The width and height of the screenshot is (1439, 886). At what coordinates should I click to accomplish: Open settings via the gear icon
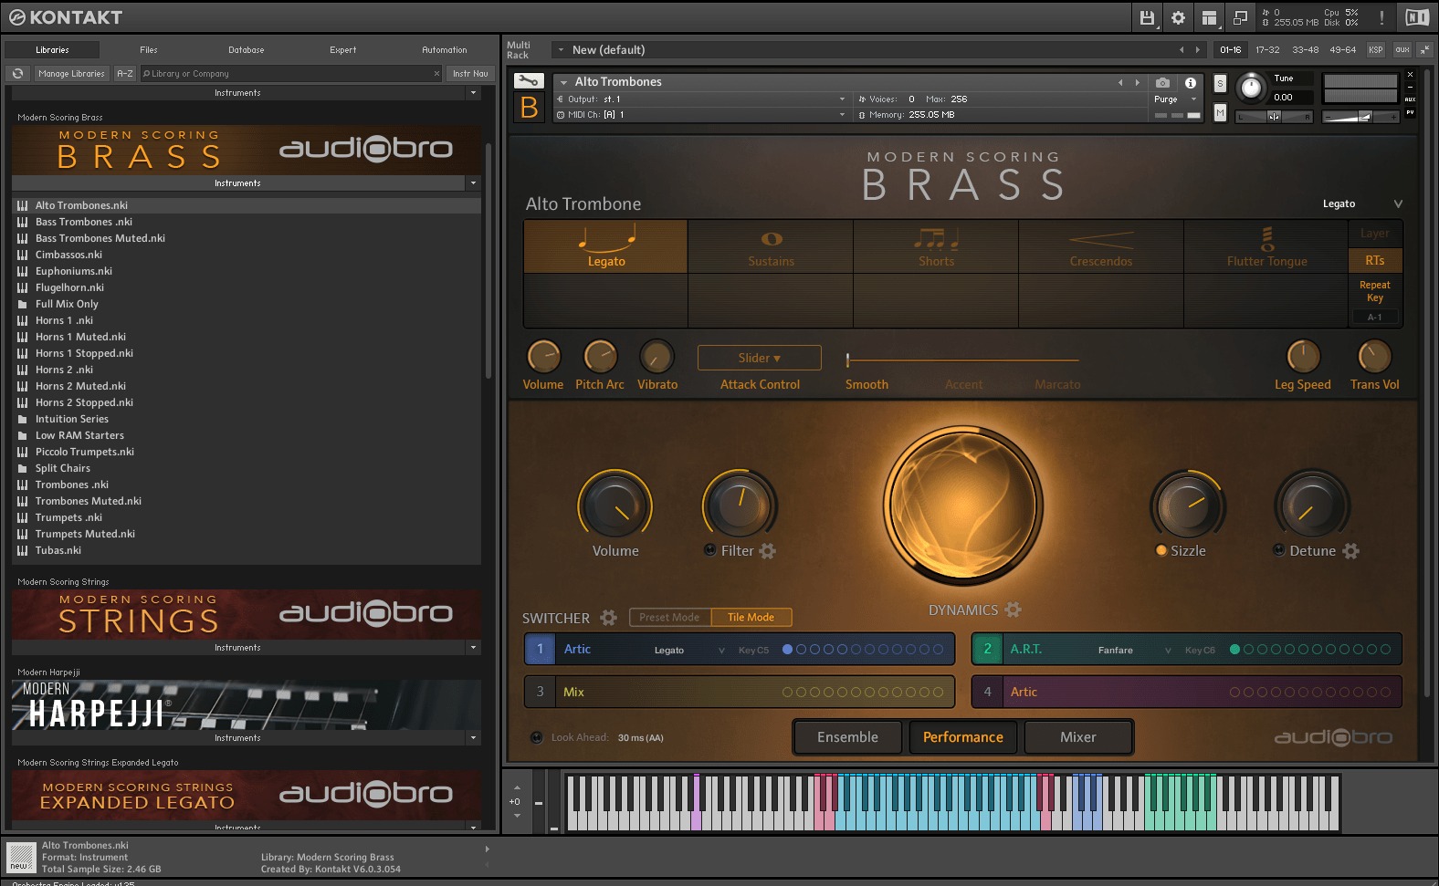tap(1178, 17)
